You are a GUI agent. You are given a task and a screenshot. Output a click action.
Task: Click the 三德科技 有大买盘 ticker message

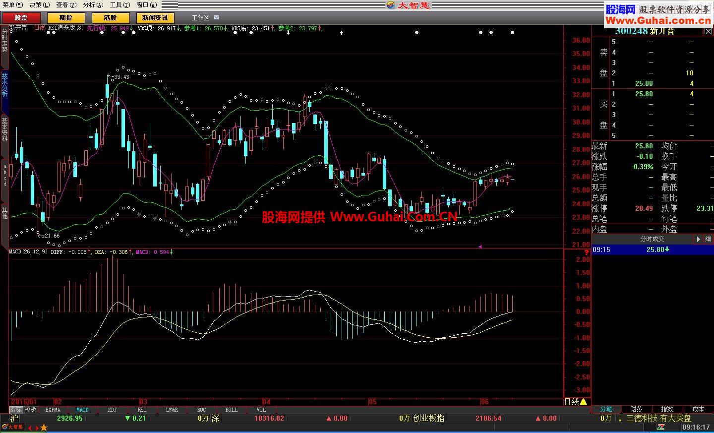pos(658,418)
